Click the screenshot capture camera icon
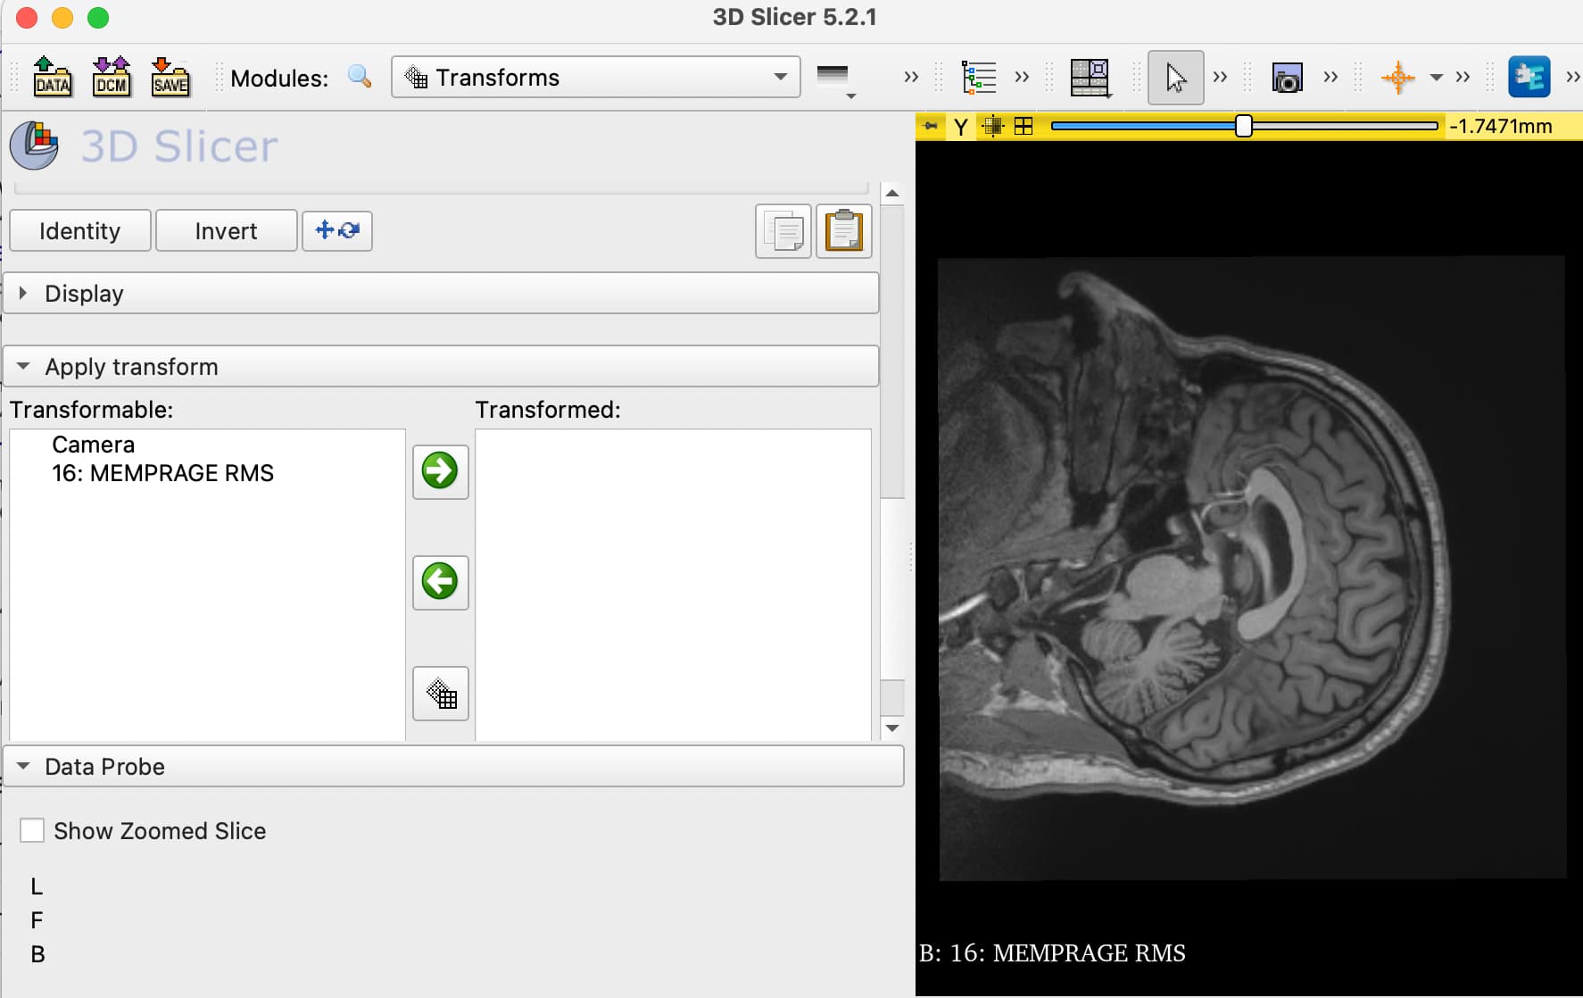1583x998 pixels. pyautogui.click(x=1287, y=78)
